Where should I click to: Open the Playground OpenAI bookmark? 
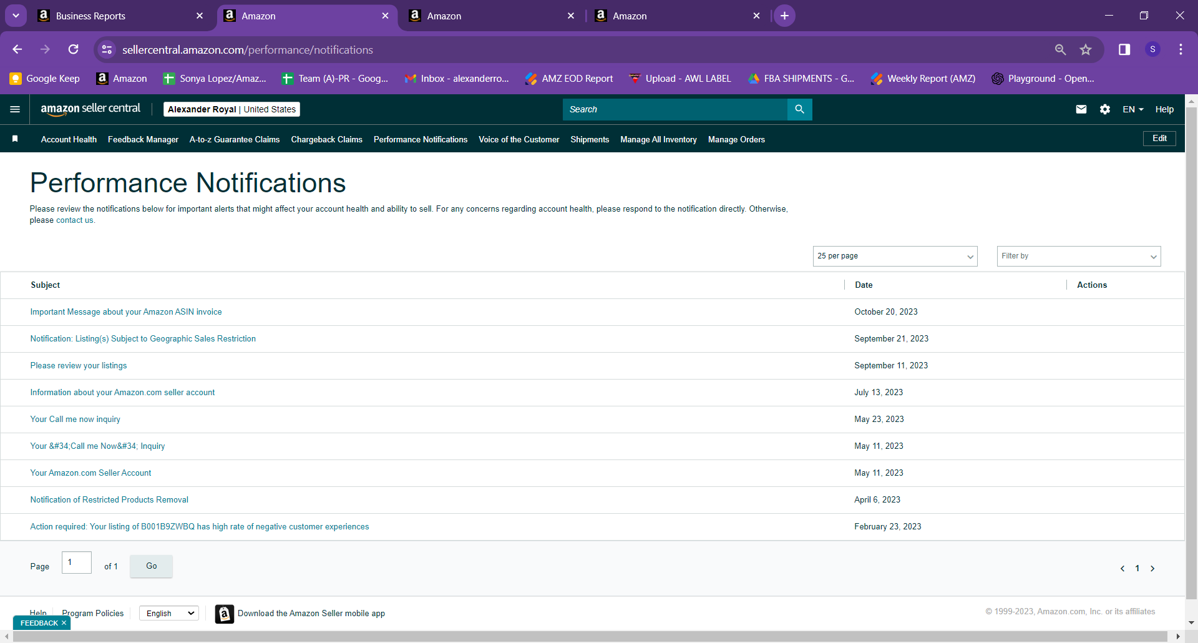[x=1043, y=79]
